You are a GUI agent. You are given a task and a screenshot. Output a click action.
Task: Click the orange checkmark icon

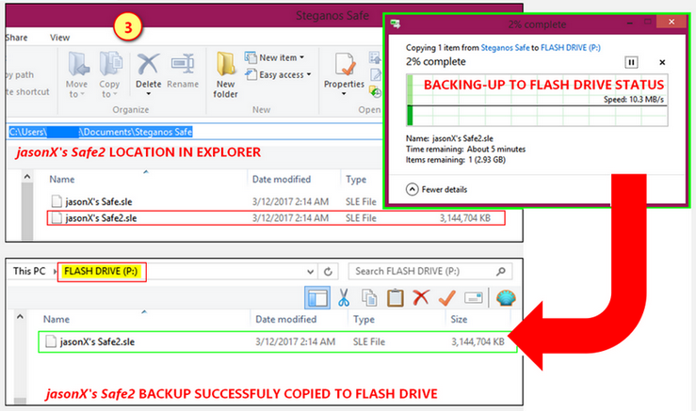(447, 297)
